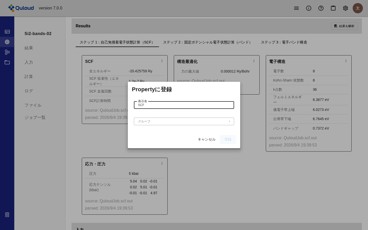Click the 価電子帯上端 value 6.0273 eV

pyautogui.click(x=321, y=110)
